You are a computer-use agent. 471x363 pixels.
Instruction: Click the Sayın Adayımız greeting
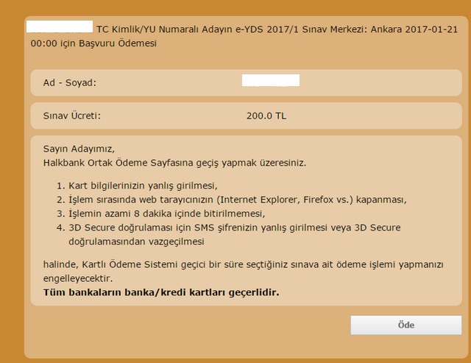point(79,149)
